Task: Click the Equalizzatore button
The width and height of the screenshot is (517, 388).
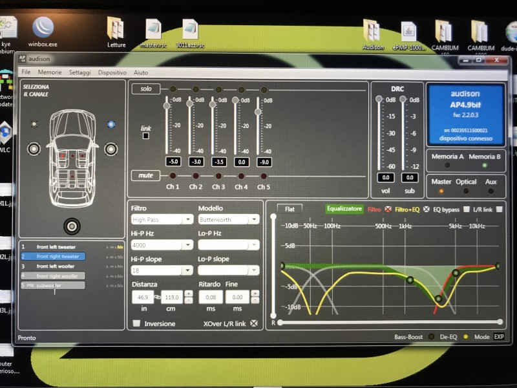Action: tap(344, 209)
